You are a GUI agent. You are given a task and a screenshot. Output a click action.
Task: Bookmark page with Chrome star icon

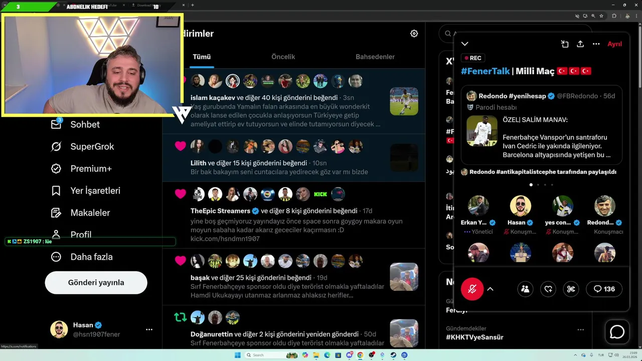tap(601, 16)
